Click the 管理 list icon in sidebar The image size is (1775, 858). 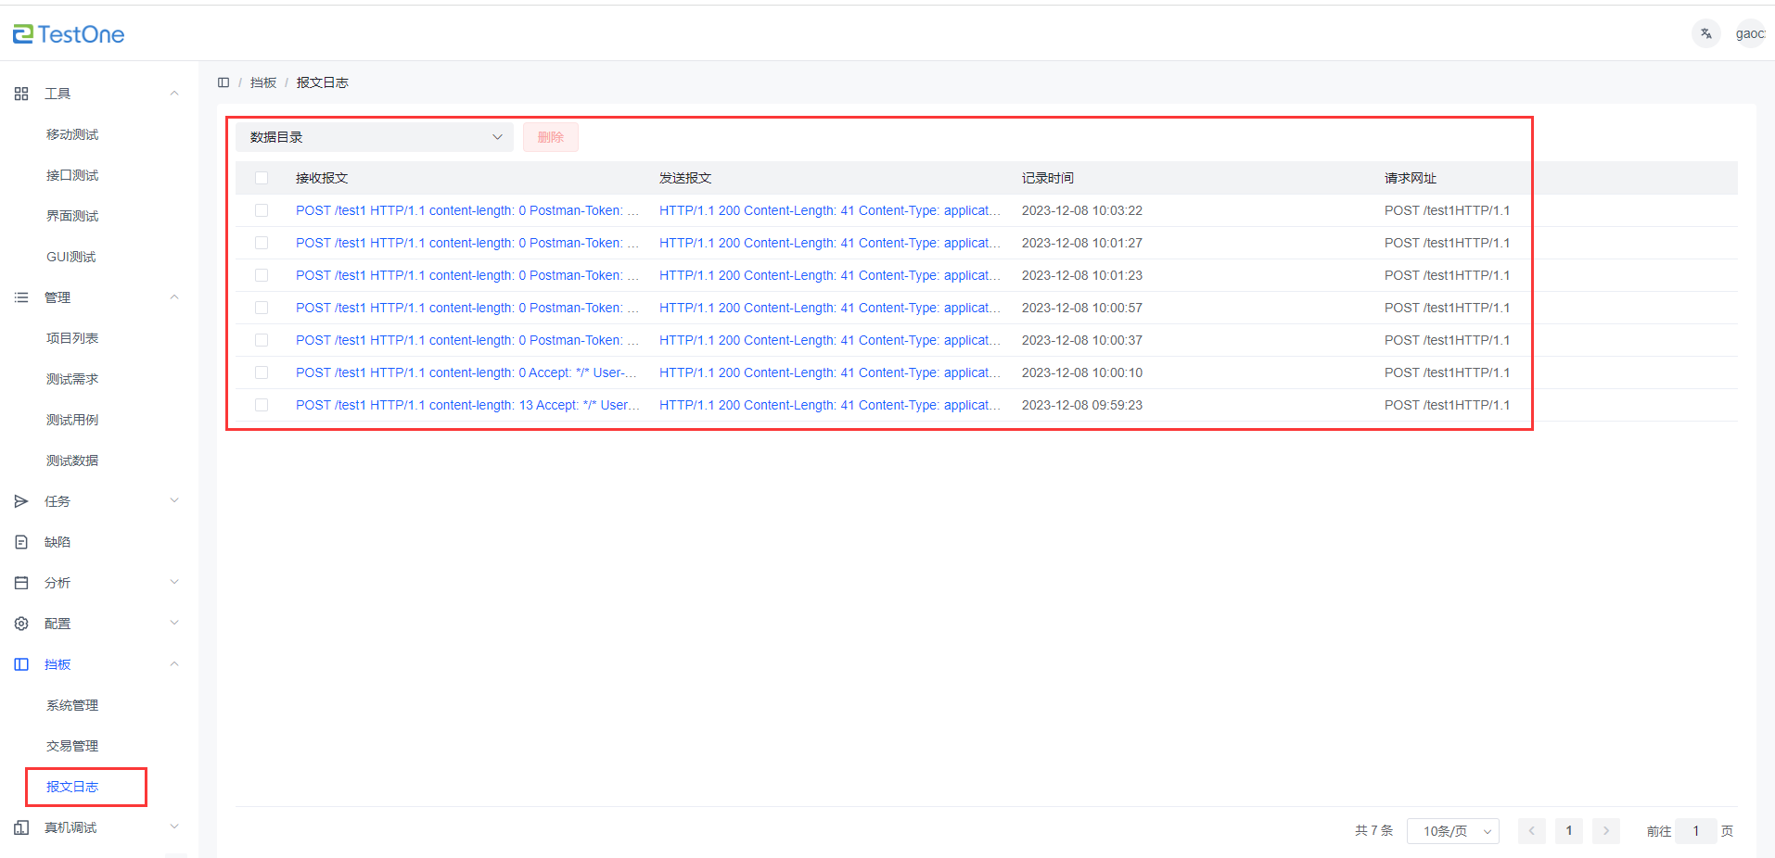21,297
